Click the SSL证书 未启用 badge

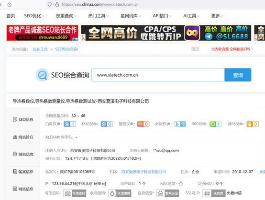[x=214, y=193]
